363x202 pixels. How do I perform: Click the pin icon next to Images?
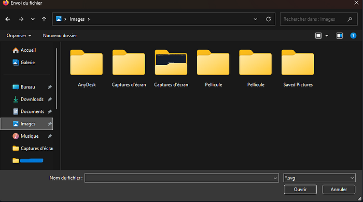click(x=50, y=124)
